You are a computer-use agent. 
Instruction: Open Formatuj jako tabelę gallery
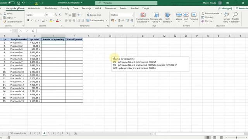pos(156,17)
